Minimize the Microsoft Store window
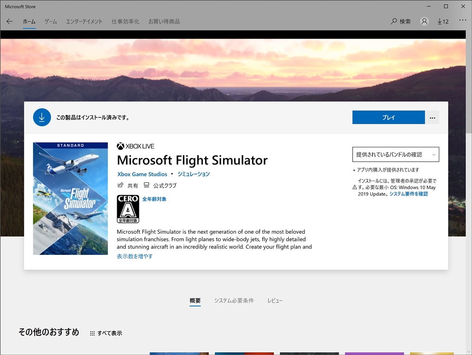472x355 pixels. [429, 6]
